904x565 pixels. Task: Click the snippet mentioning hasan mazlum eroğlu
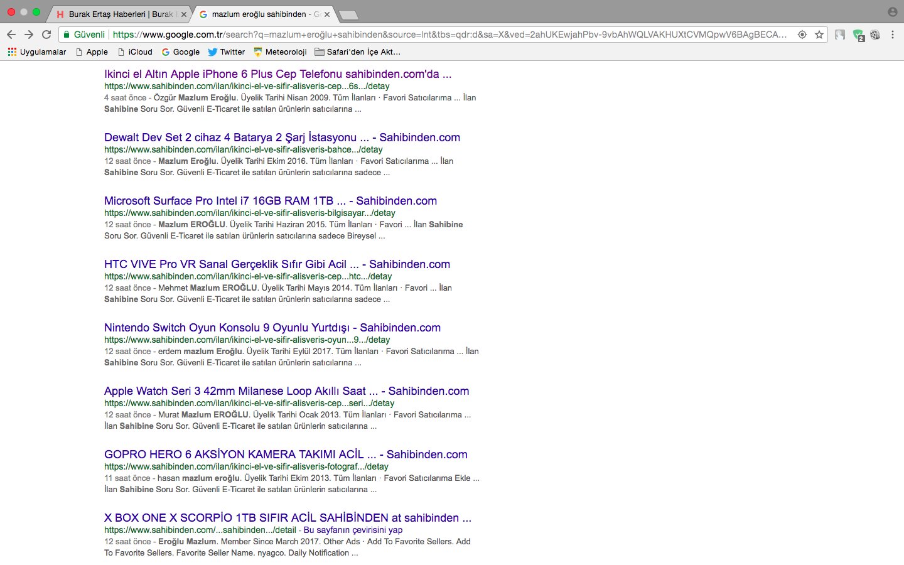(292, 484)
